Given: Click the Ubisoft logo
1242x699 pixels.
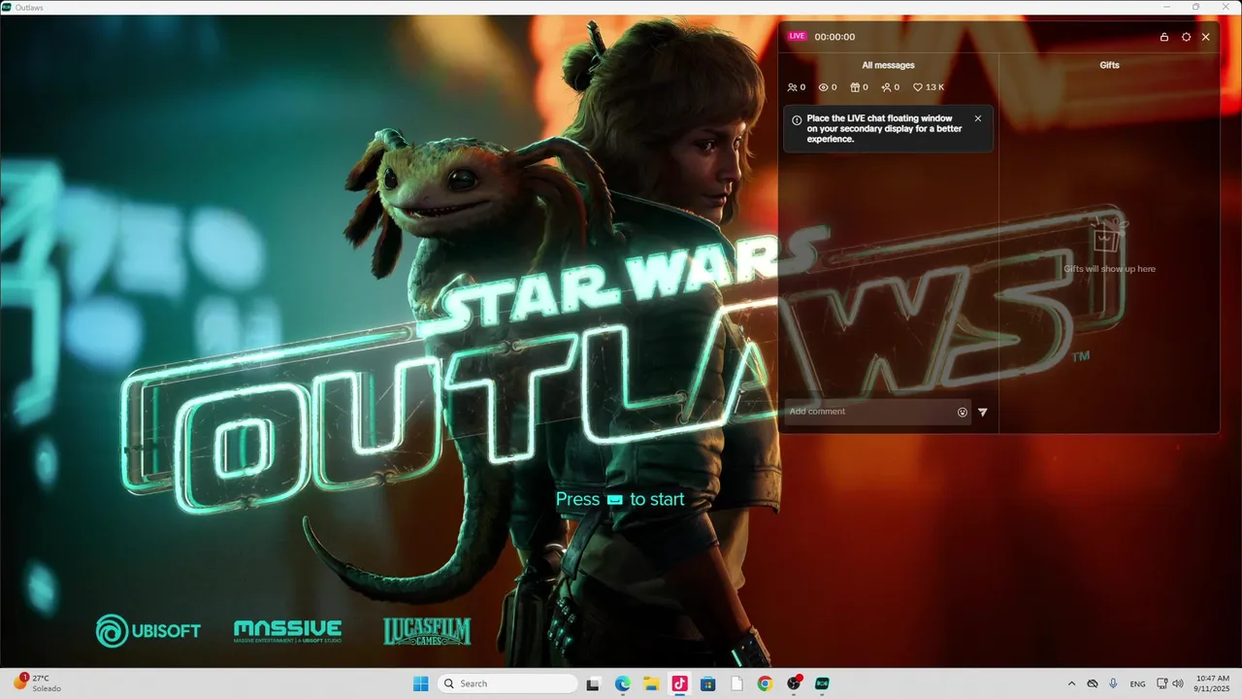Looking at the screenshot, I should pyautogui.click(x=147, y=631).
